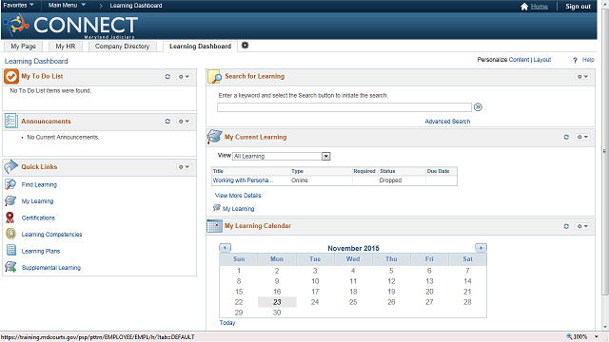Screen dimensions: 609x342
Task: Click the Supplemental Learning icon
Action: (10, 267)
